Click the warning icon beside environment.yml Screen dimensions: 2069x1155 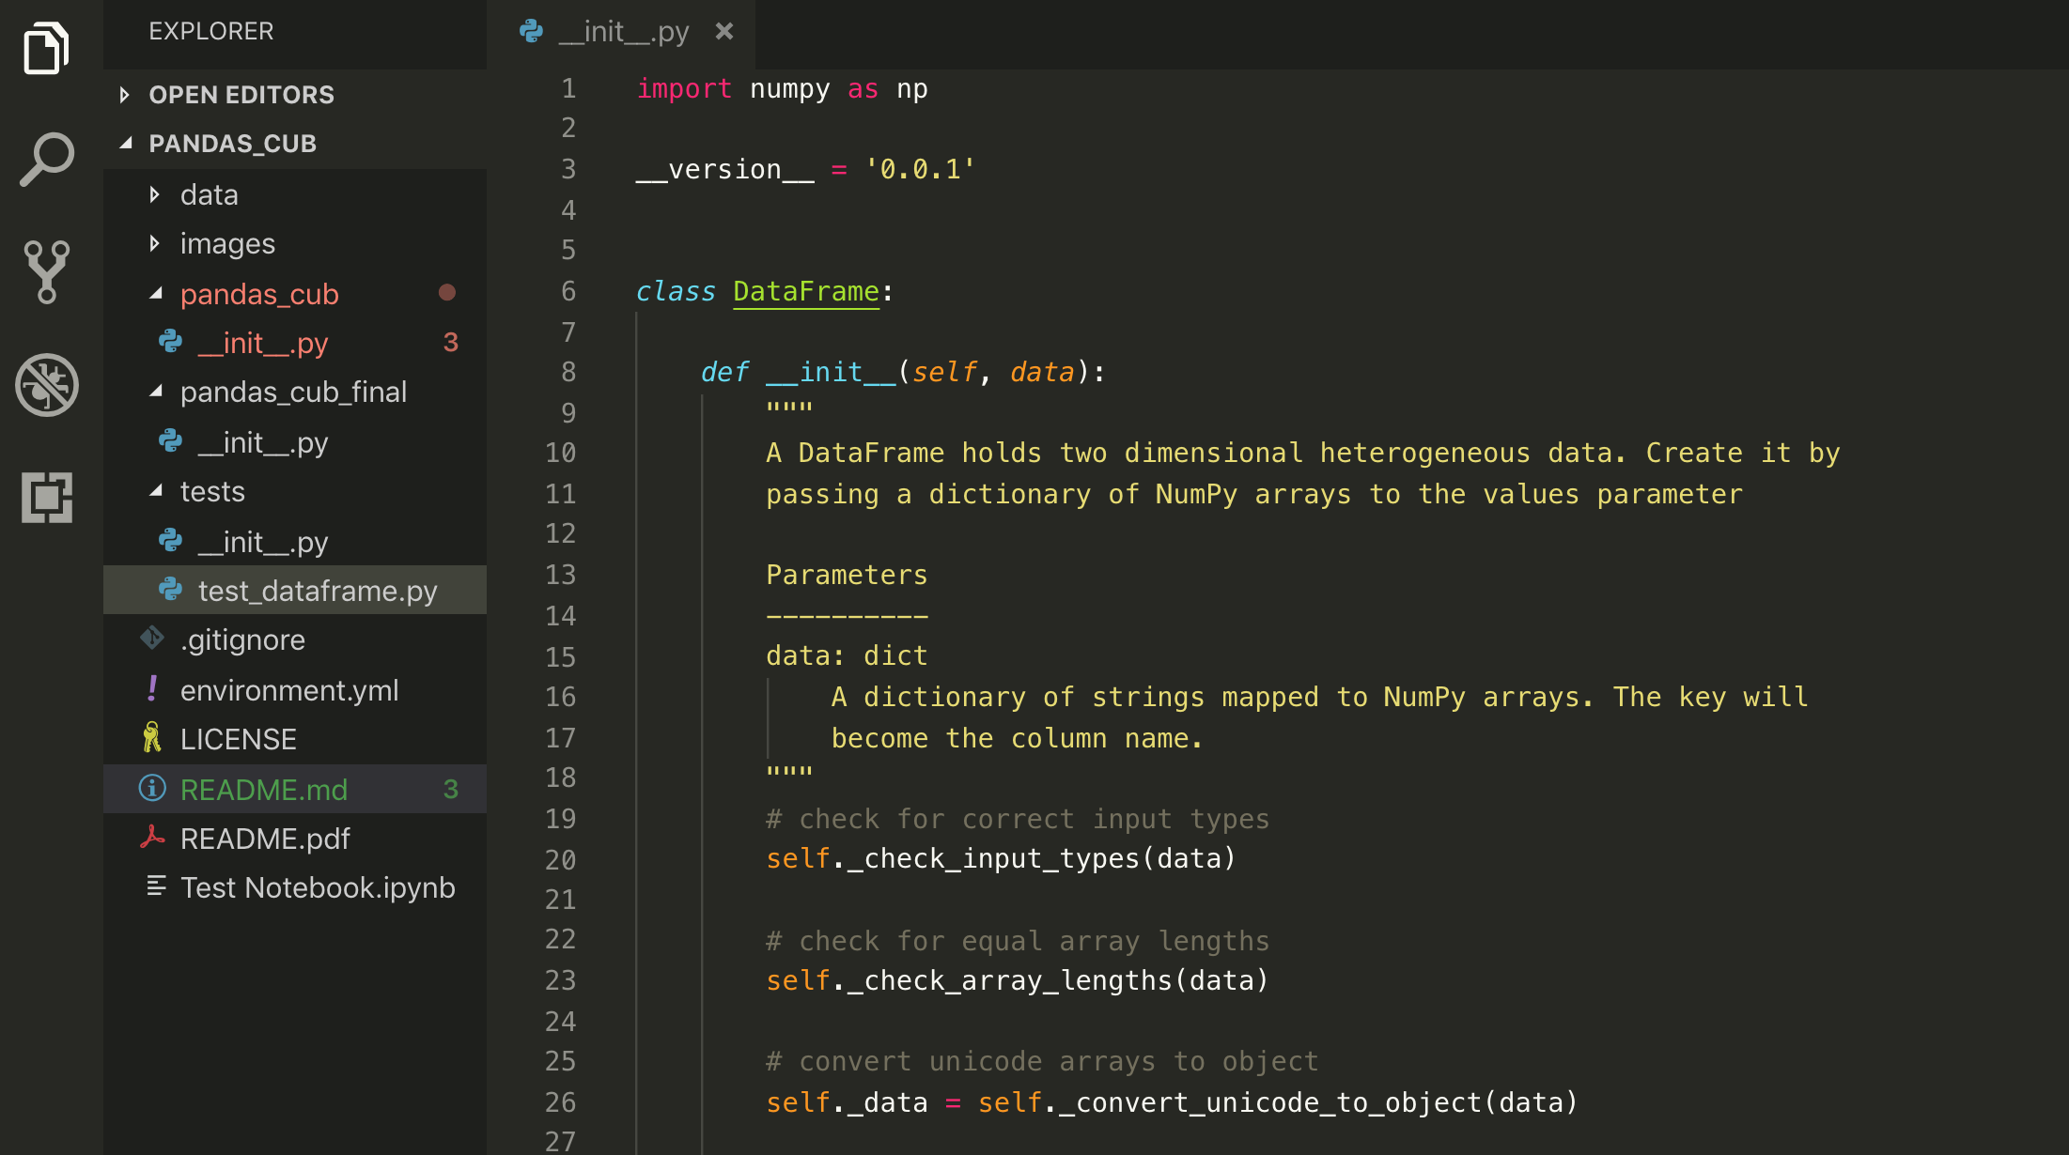[151, 689]
